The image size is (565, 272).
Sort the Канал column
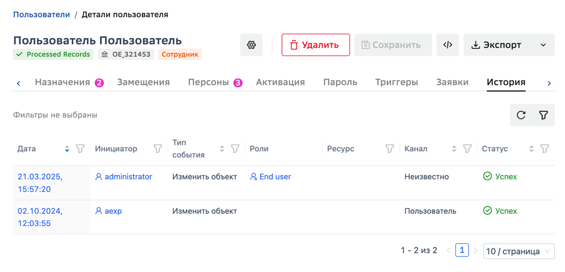click(454, 149)
